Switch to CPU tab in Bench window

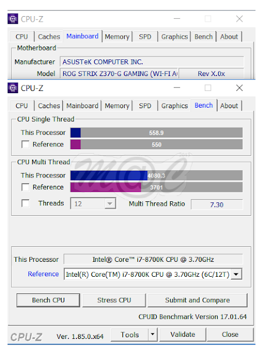(22, 106)
